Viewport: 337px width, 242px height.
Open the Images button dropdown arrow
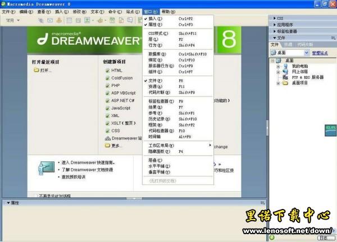(x=93, y=21)
